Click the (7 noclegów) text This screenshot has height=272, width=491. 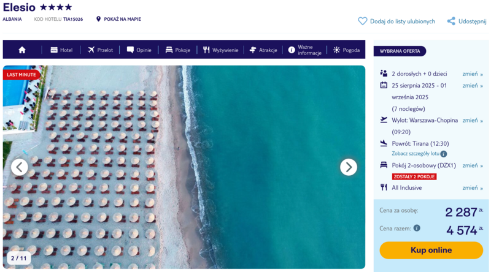tap(408, 109)
